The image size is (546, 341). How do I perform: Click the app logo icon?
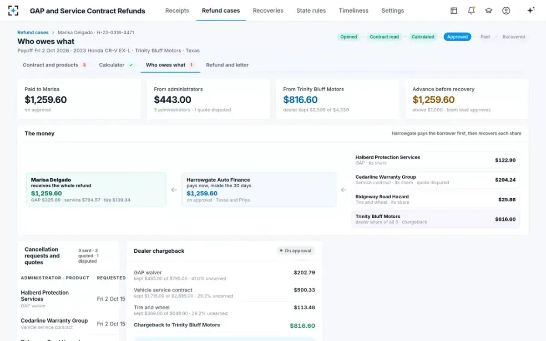tap(13, 10)
